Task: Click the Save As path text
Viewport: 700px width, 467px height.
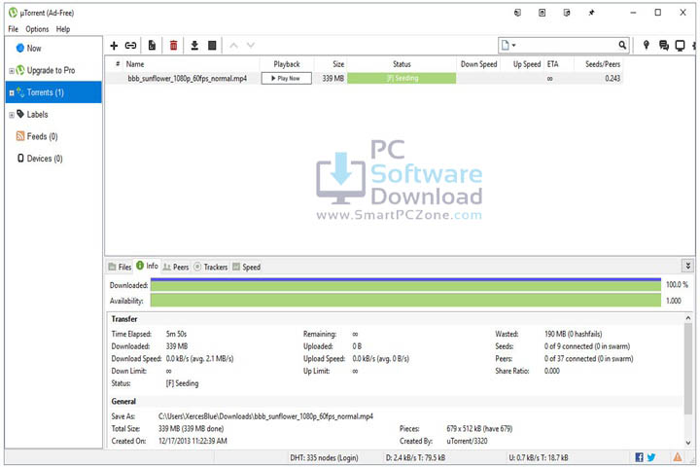Action: (265, 416)
